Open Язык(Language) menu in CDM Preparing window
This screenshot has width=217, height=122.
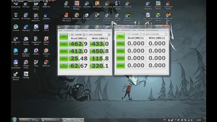click(x=152, y=30)
